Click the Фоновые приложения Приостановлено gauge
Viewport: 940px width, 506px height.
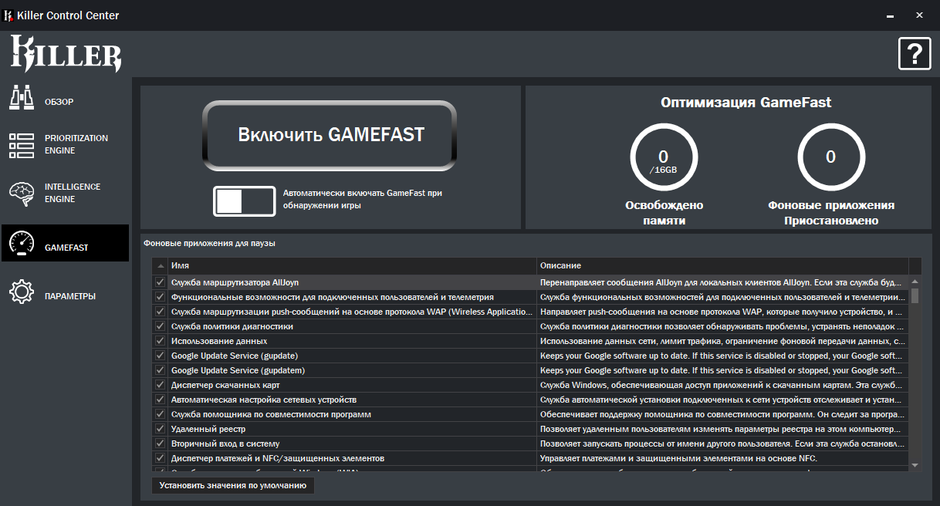831,158
